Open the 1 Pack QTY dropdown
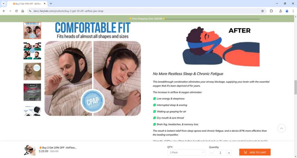The width and height of the screenshot is (297, 158). point(186,152)
